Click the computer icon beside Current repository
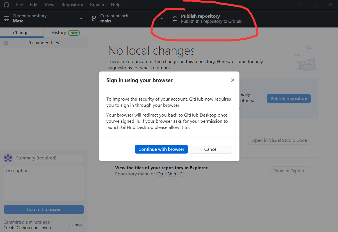 pos(6,18)
